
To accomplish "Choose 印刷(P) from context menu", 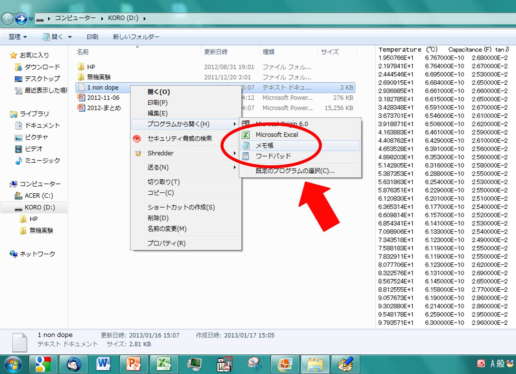I will 157,103.
